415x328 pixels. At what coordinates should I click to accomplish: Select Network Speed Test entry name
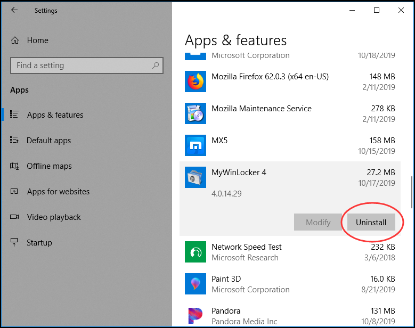pos(247,247)
